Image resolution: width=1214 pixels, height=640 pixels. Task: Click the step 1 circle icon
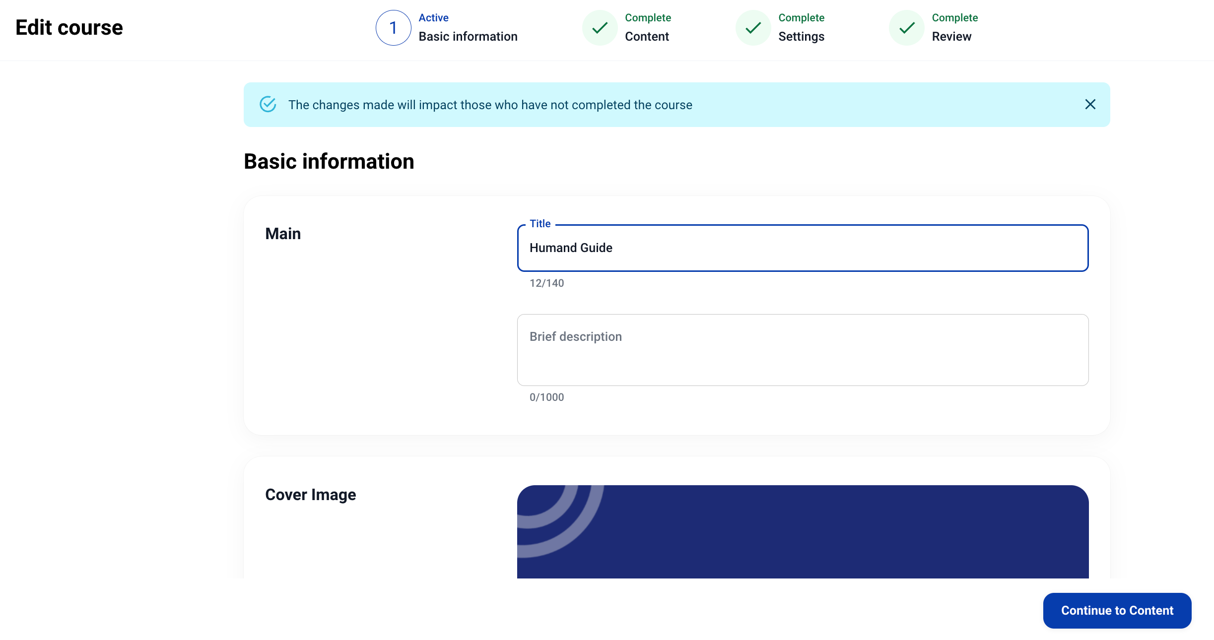[x=393, y=28]
